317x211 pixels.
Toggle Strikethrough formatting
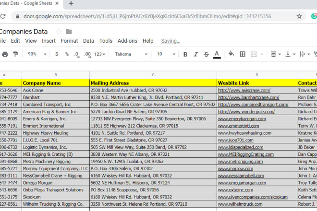206,54
